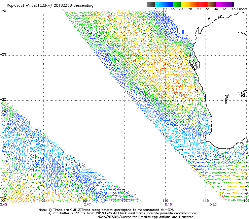Click the purple '0:19' time label
Screen dimensions: 249x219
pos(168,205)
